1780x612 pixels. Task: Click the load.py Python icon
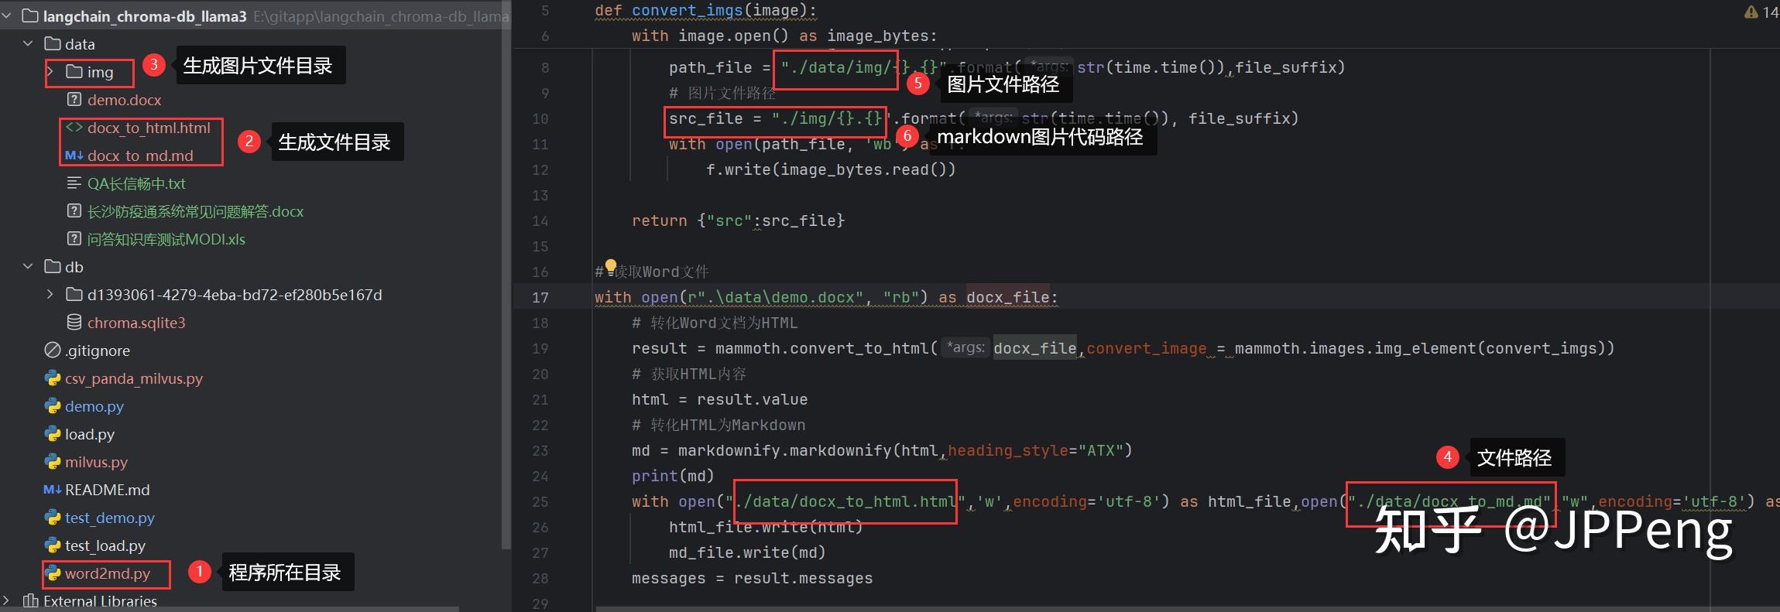(x=53, y=433)
